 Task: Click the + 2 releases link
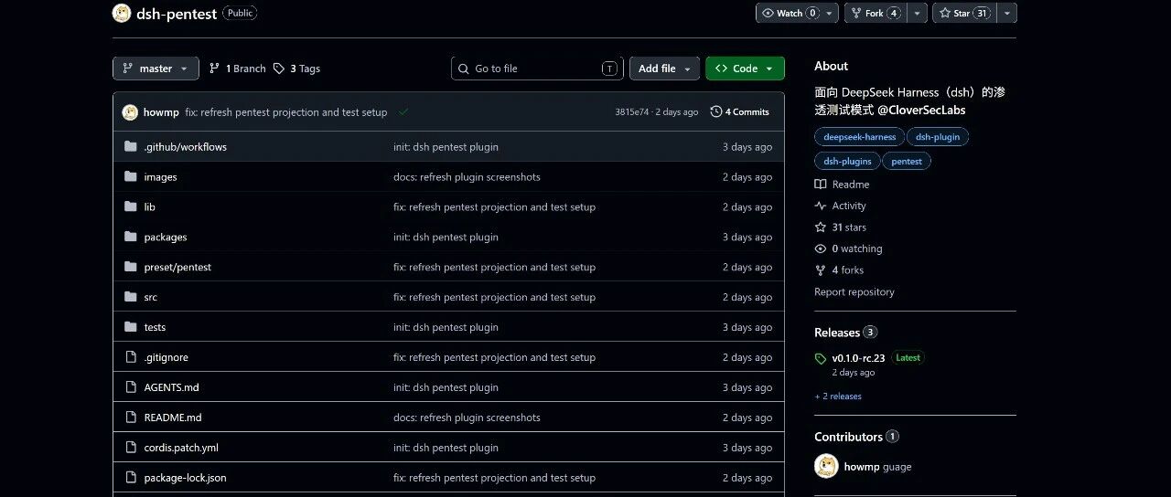click(x=838, y=397)
